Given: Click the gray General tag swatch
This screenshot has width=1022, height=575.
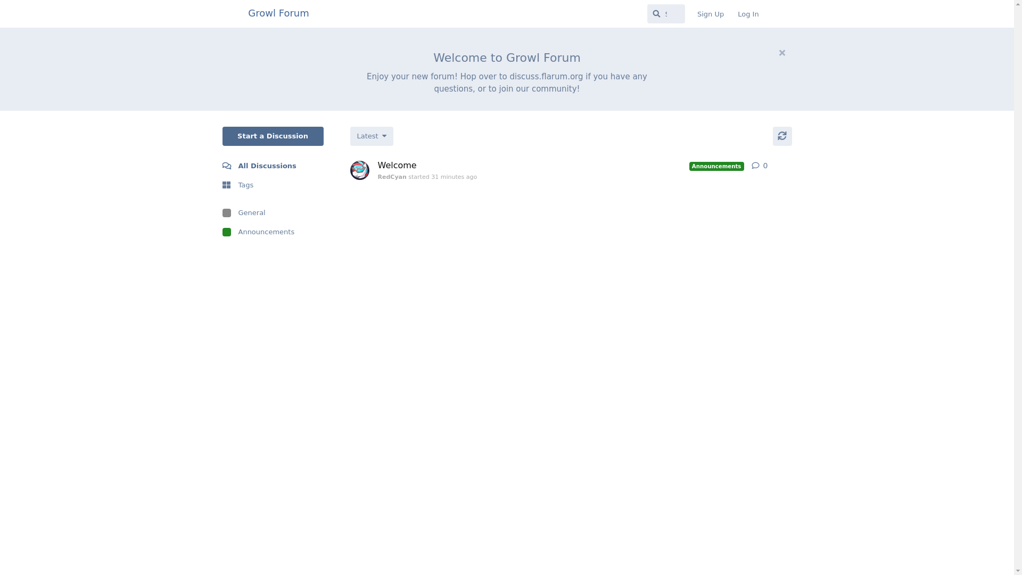Looking at the screenshot, I should coord(227,213).
